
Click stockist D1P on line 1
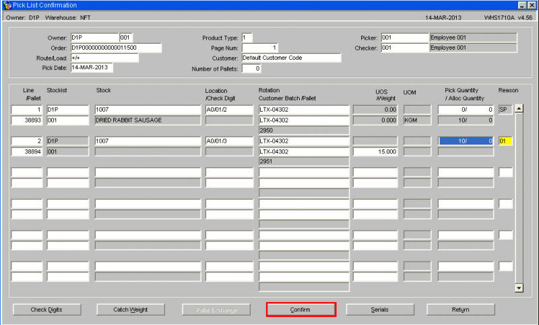point(68,110)
